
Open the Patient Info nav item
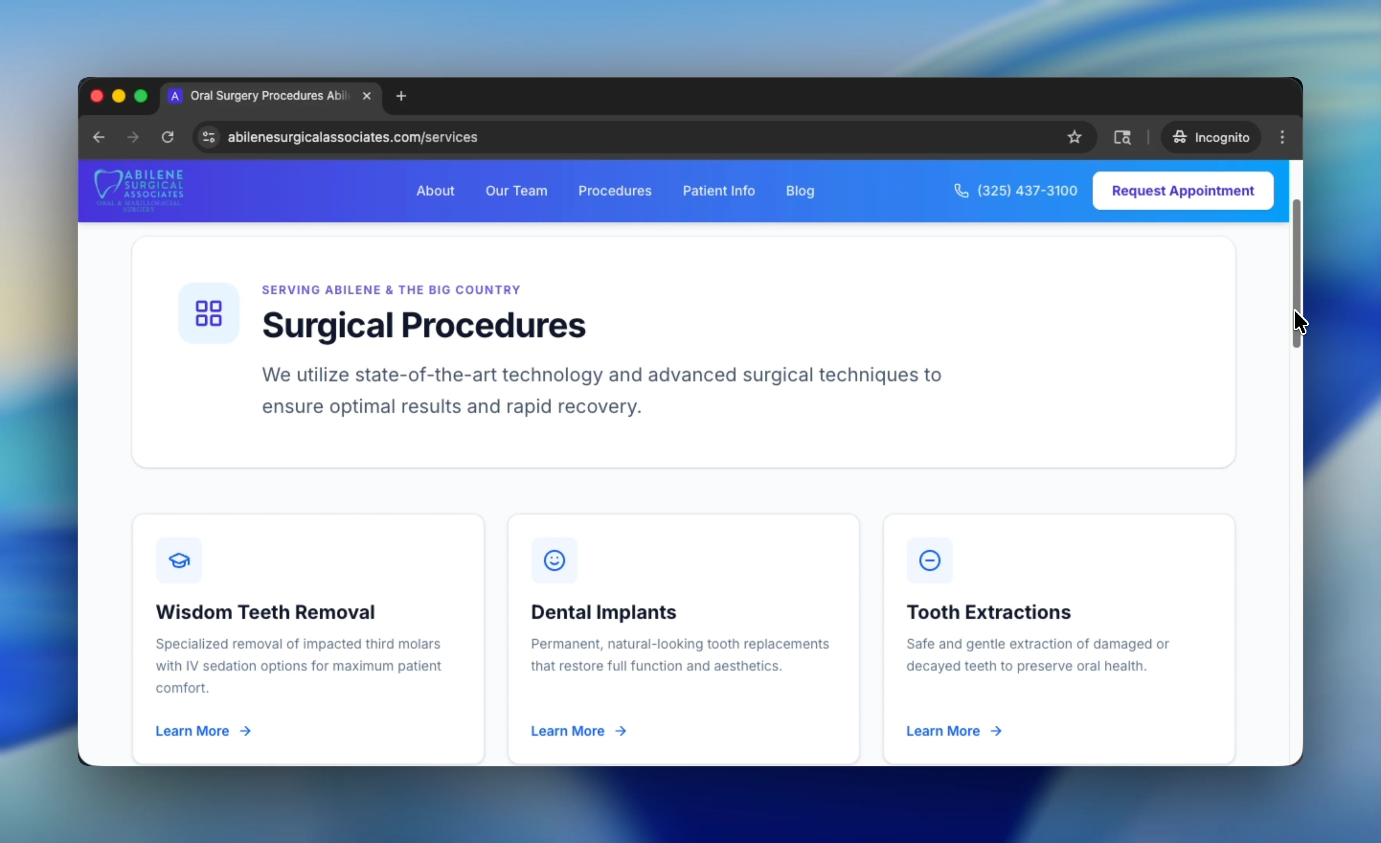tap(718, 190)
